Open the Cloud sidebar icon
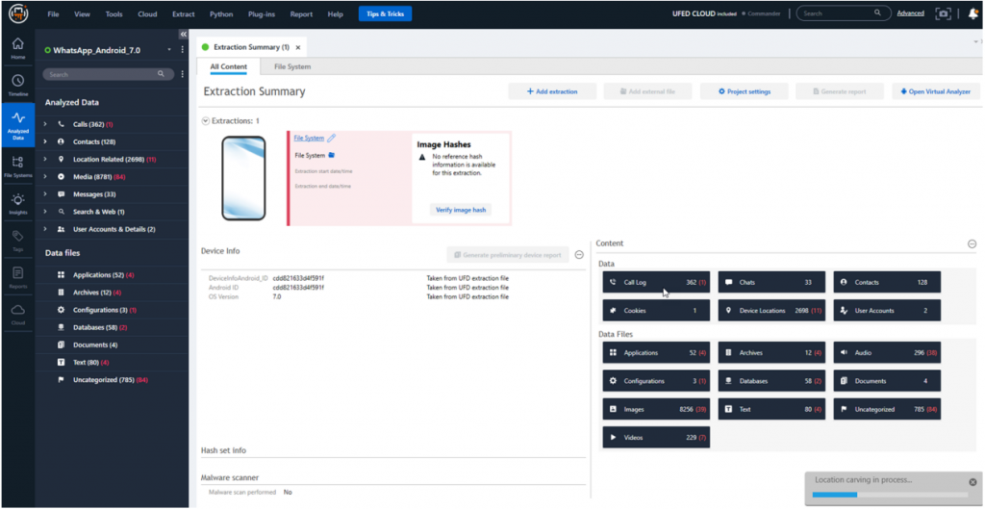The height and width of the screenshot is (510, 985). 17,314
